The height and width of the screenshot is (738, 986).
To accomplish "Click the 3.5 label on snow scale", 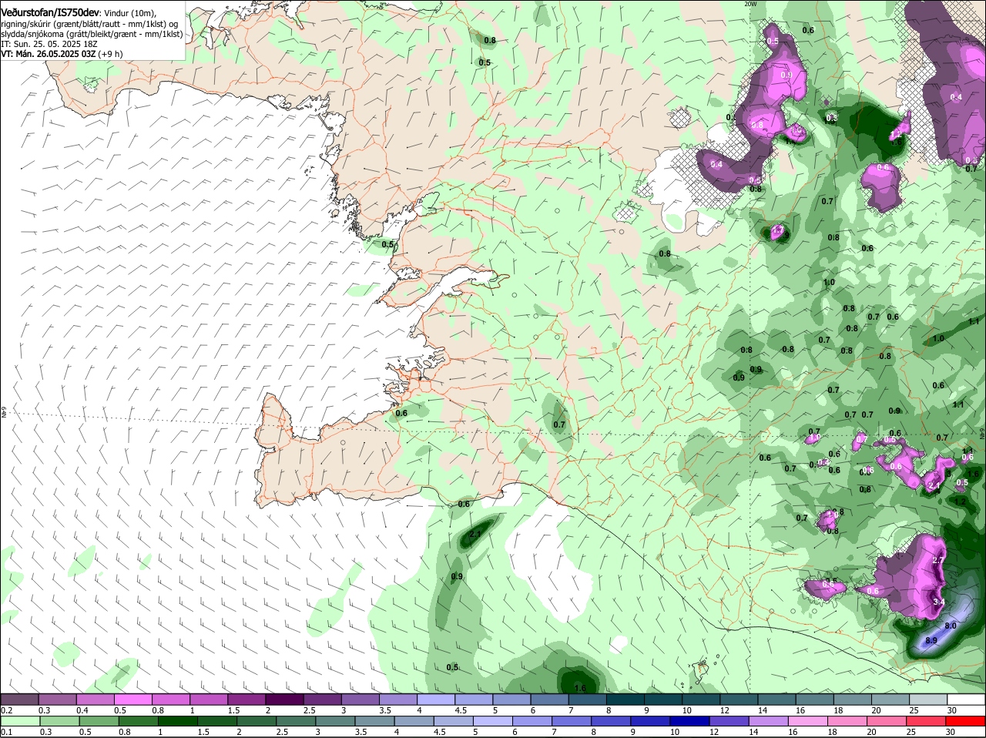I will tap(386, 710).
